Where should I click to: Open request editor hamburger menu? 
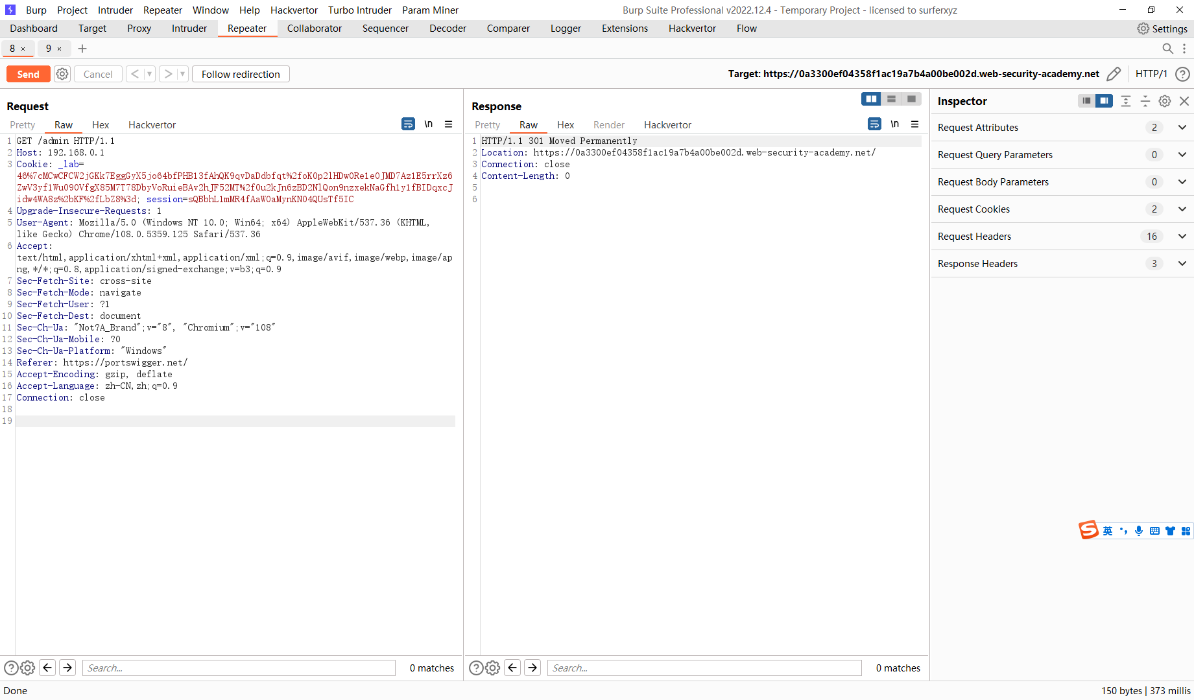[x=448, y=124]
